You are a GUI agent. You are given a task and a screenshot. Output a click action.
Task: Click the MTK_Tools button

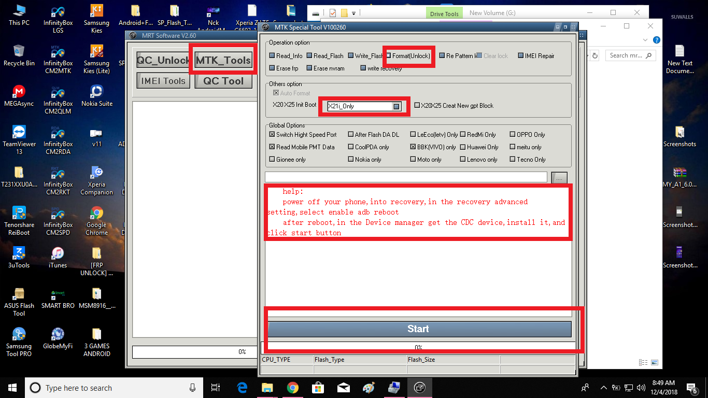coord(223,61)
